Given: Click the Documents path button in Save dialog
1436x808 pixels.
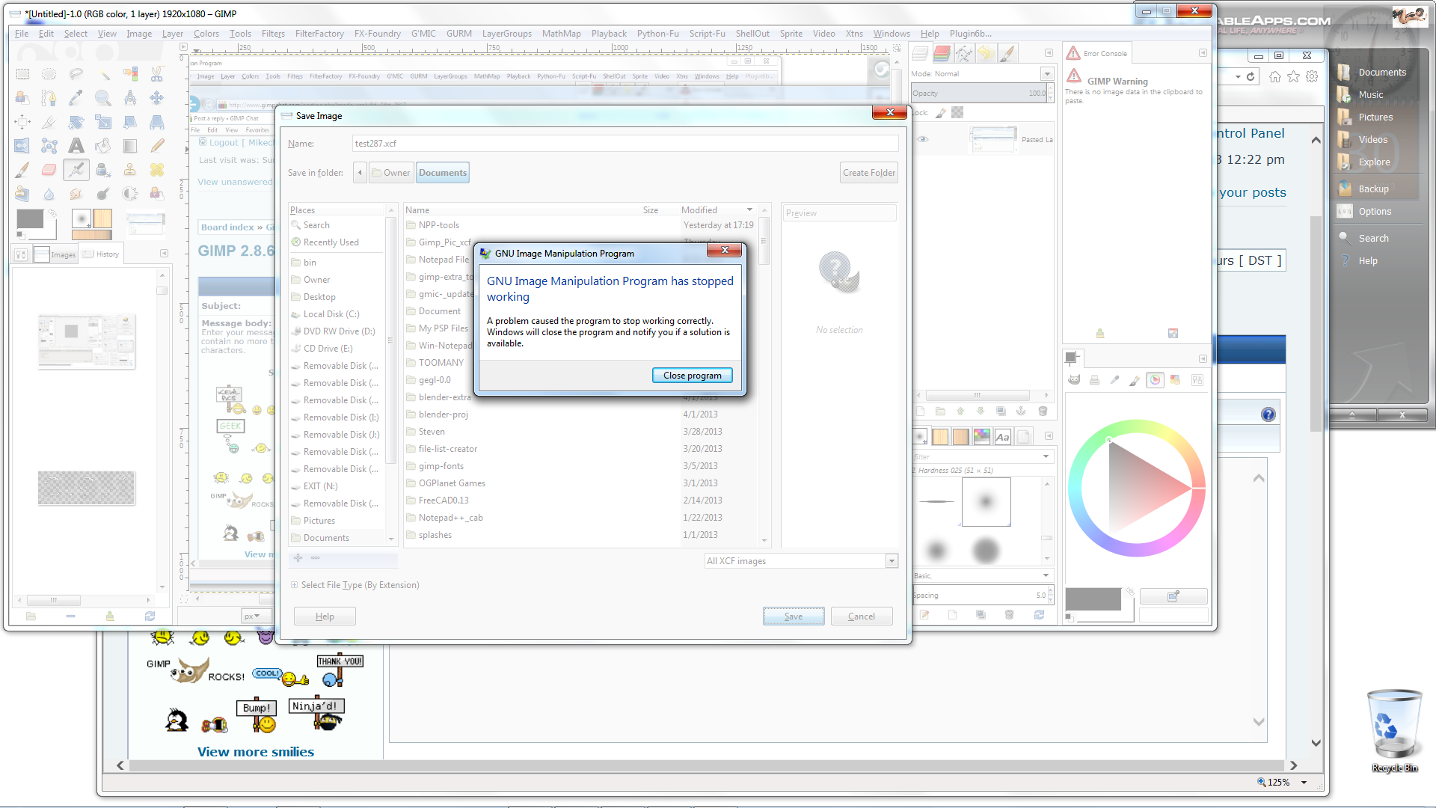Looking at the screenshot, I should click(x=443, y=173).
